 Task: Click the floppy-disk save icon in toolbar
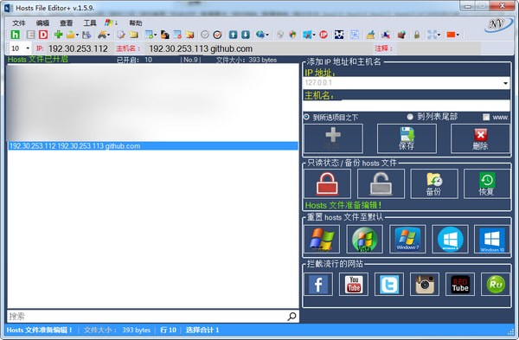[x=86, y=35]
